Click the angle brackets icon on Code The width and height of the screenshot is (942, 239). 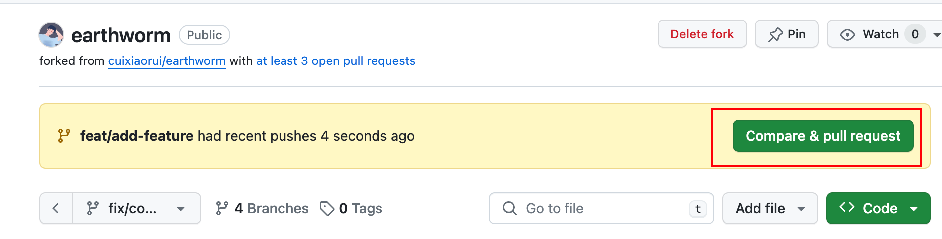(x=847, y=207)
